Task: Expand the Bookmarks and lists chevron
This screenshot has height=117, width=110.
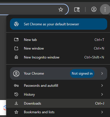Action: tap(102, 112)
